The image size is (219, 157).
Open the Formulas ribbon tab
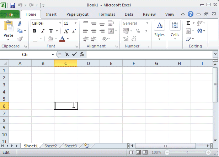[x=107, y=14]
